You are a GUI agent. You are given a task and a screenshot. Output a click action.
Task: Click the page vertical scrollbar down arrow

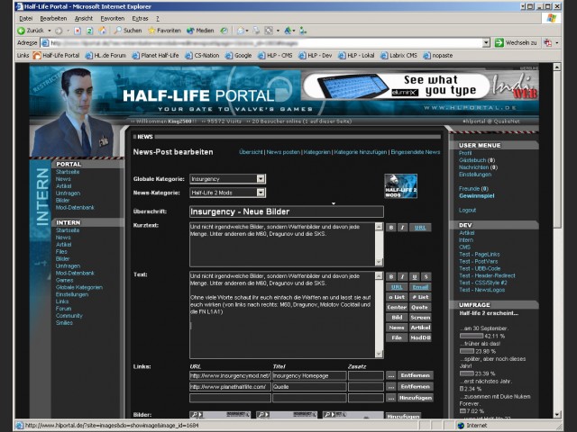pos(557,414)
